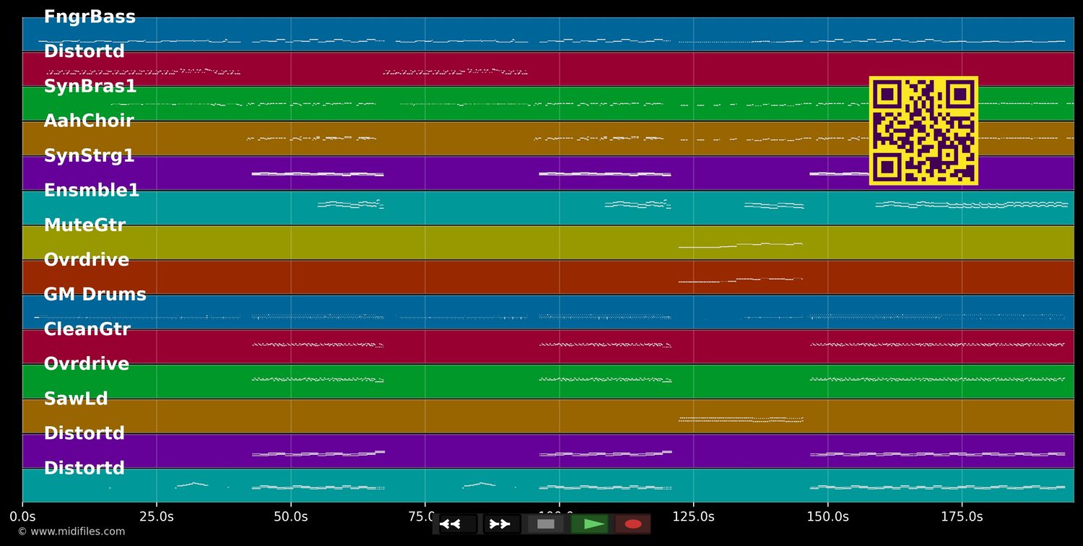Screen dimensions: 1083x546
Task: Select the SawLd track label
Action: [x=76, y=399]
